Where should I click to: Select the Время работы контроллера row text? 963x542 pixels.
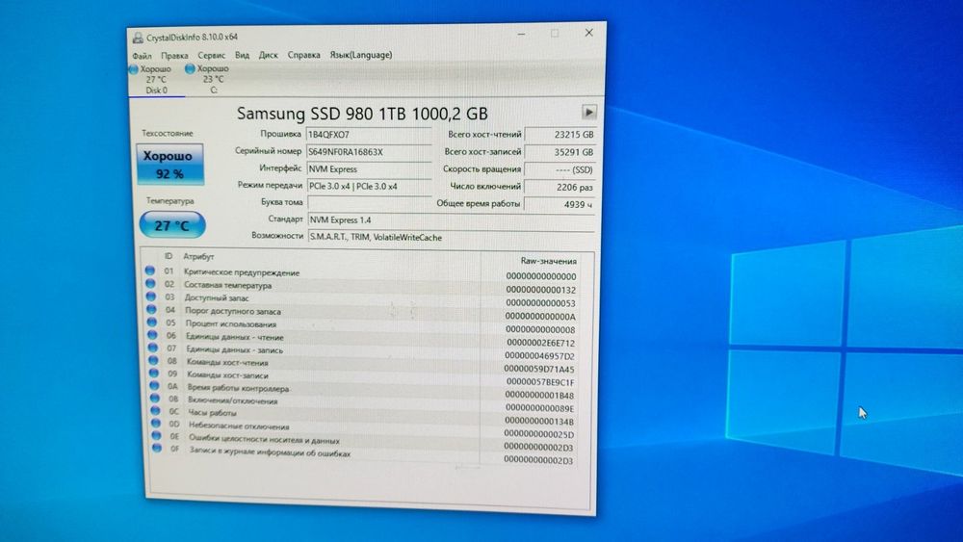238,389
